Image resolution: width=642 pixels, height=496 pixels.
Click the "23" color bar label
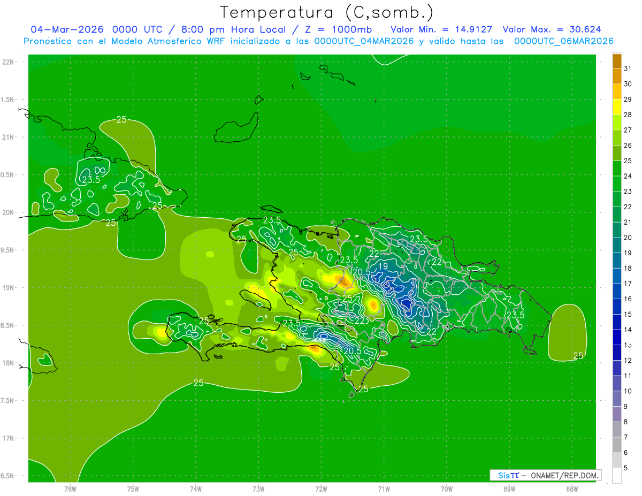pyautogui.click(x=628, y=191)
